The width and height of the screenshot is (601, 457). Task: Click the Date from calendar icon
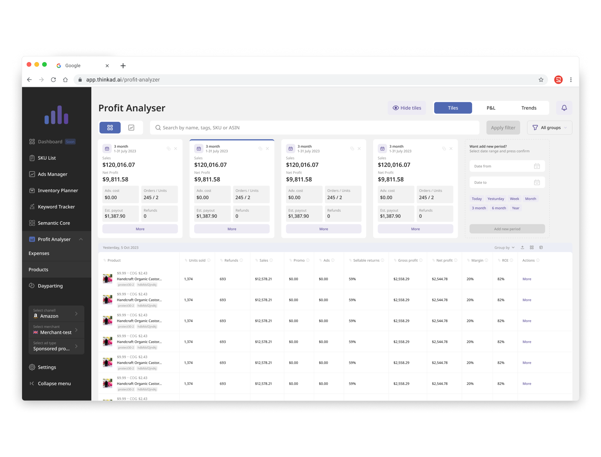pos(537,166)
